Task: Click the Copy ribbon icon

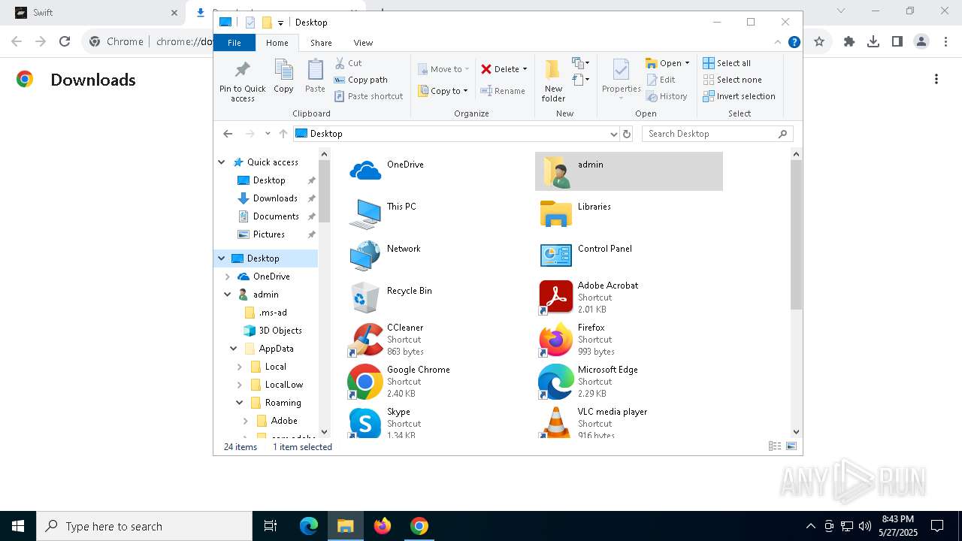Action: click(x=283, y=77)
